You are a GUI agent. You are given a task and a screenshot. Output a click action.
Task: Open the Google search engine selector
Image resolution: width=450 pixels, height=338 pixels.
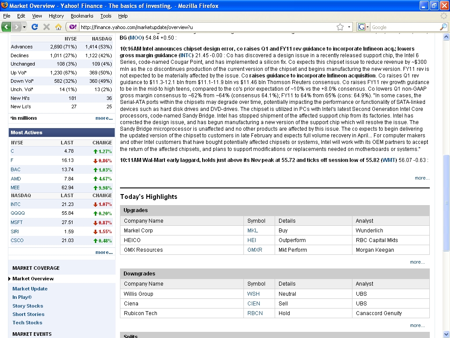363,27
